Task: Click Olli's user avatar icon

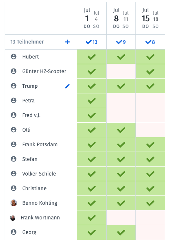Action: point(14,130)
